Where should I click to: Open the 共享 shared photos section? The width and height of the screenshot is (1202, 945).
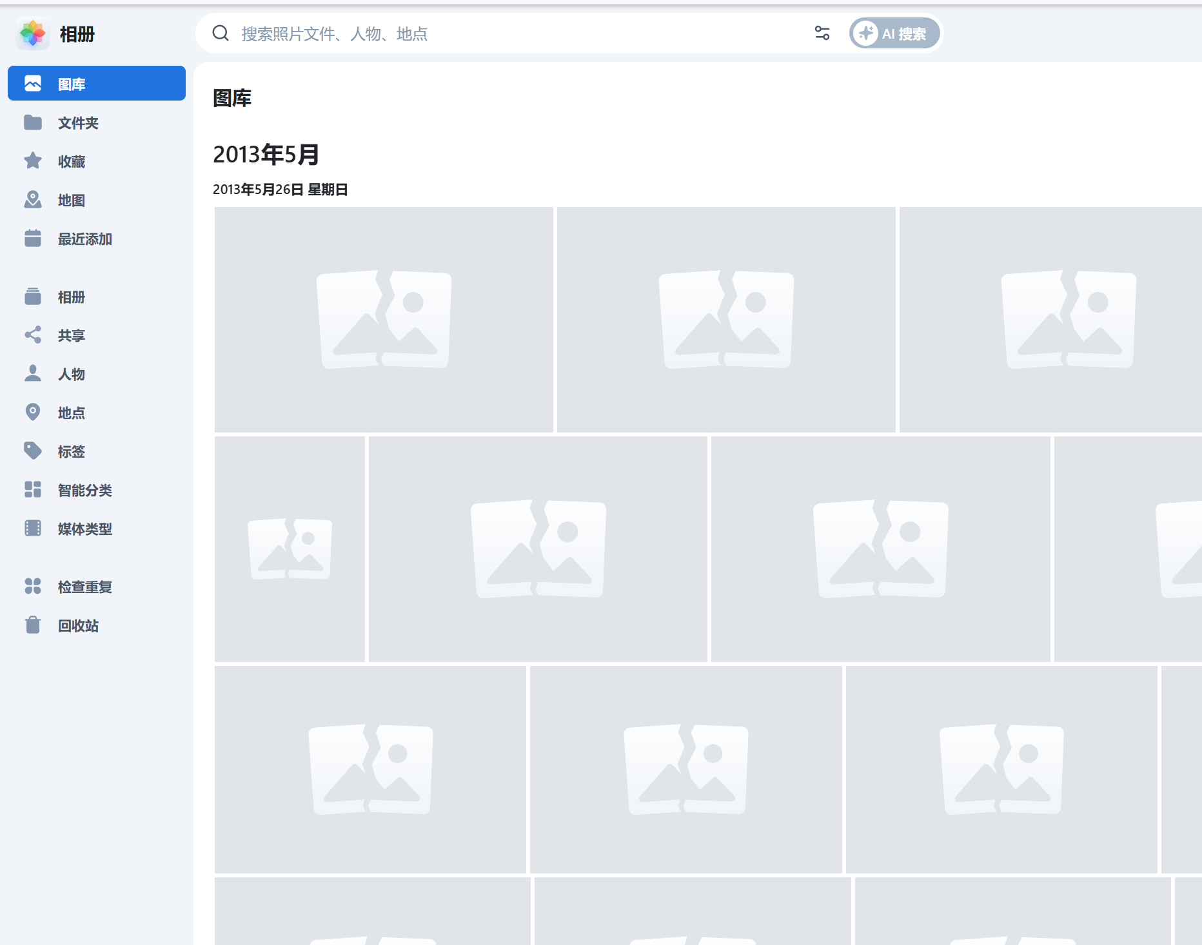pos(70,335)
